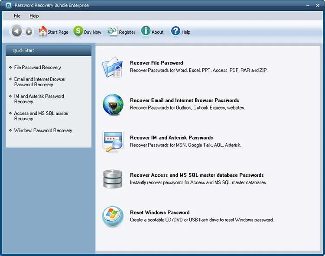The height and width of the screenshot is (256, 325).
Task: Click the Buy Now toolbar label
Action: click(93, 32)
